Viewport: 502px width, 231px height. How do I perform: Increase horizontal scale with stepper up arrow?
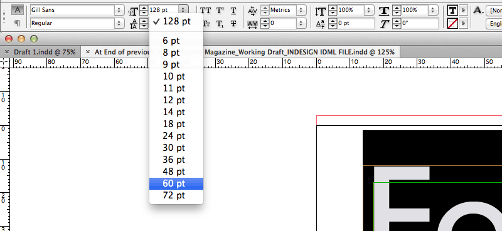[397, 8]
